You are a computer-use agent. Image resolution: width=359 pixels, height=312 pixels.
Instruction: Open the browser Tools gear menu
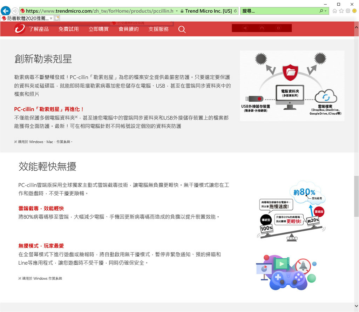tap(348, 11)
